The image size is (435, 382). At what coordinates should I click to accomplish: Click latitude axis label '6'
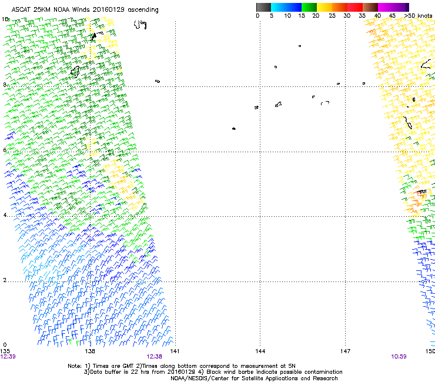point(5,150)
